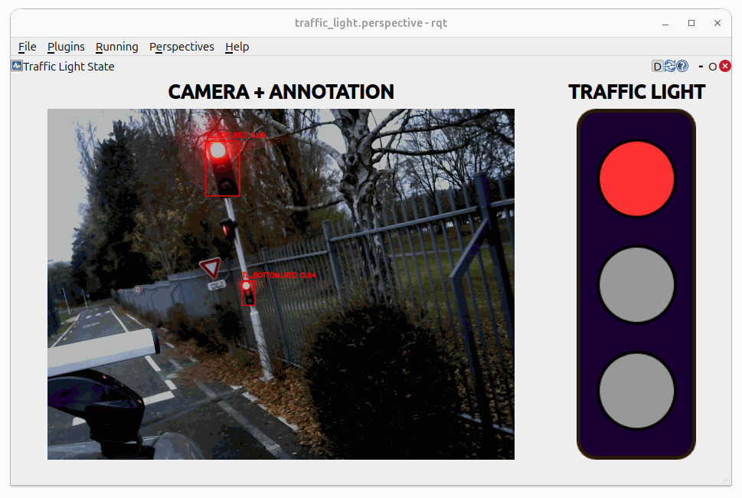
Task: Open the Running menu
Action: 116,47
